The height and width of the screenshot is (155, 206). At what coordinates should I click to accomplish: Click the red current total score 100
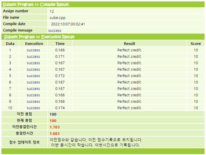pos(53,121)
